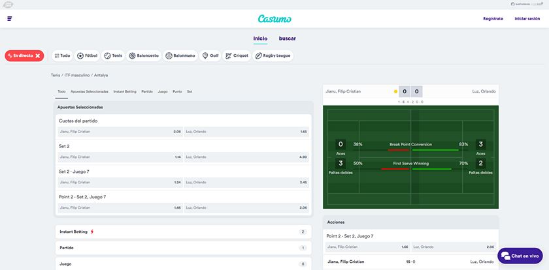This screenshot has height=270, width=549.
Task: Select the Todo market tab
Action: tap(61, 91)
